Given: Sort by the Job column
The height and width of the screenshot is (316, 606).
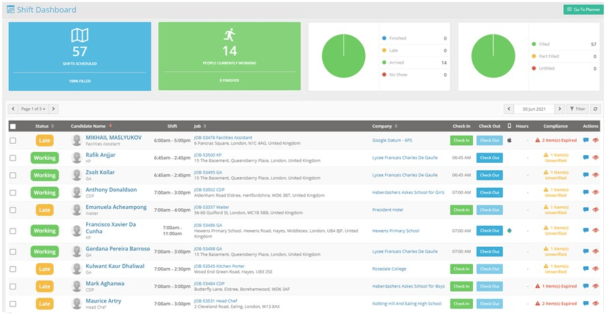Looking at the screenshot, I should pyautogui.click(x=200, y=126).
